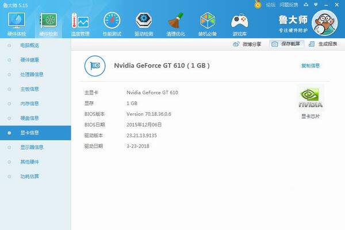The height and width of the screenshot is (230, 345).
Task: Select the 硬件检测 hardware detection icon
Action: (x=48, y=24)
